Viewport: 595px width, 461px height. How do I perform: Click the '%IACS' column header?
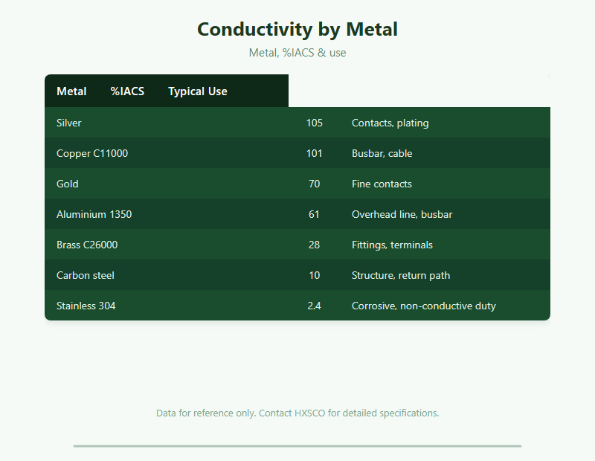tap(127, 91)
